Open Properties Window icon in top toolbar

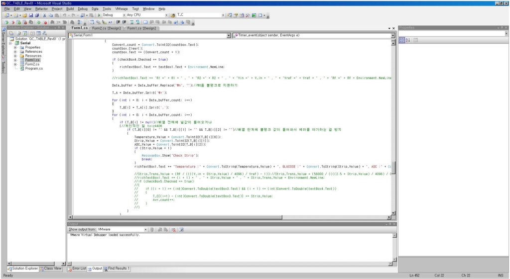point(236,15)
